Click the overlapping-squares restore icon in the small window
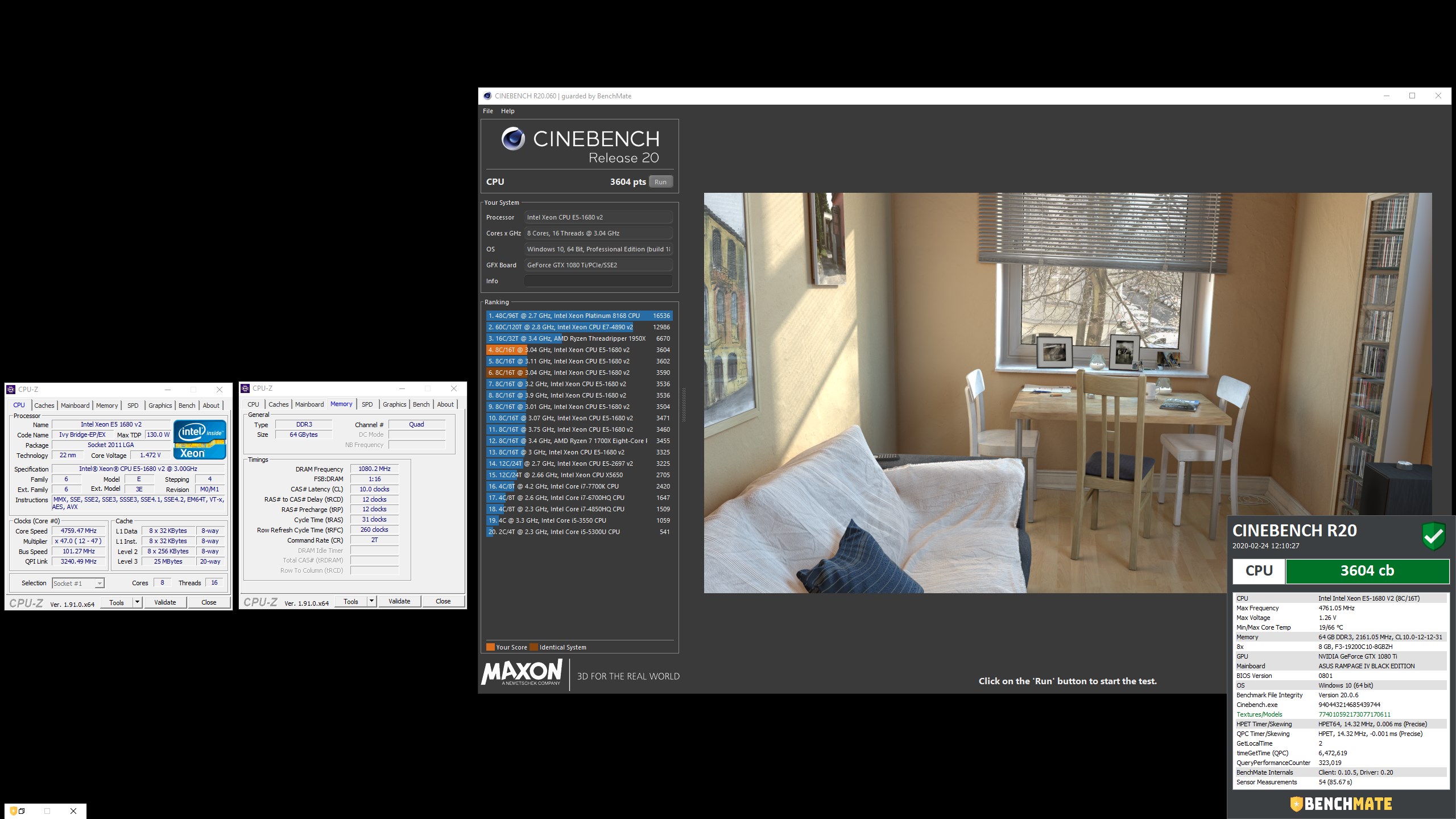The width and height of the screenshot is (1456, 819). [22, 811]
